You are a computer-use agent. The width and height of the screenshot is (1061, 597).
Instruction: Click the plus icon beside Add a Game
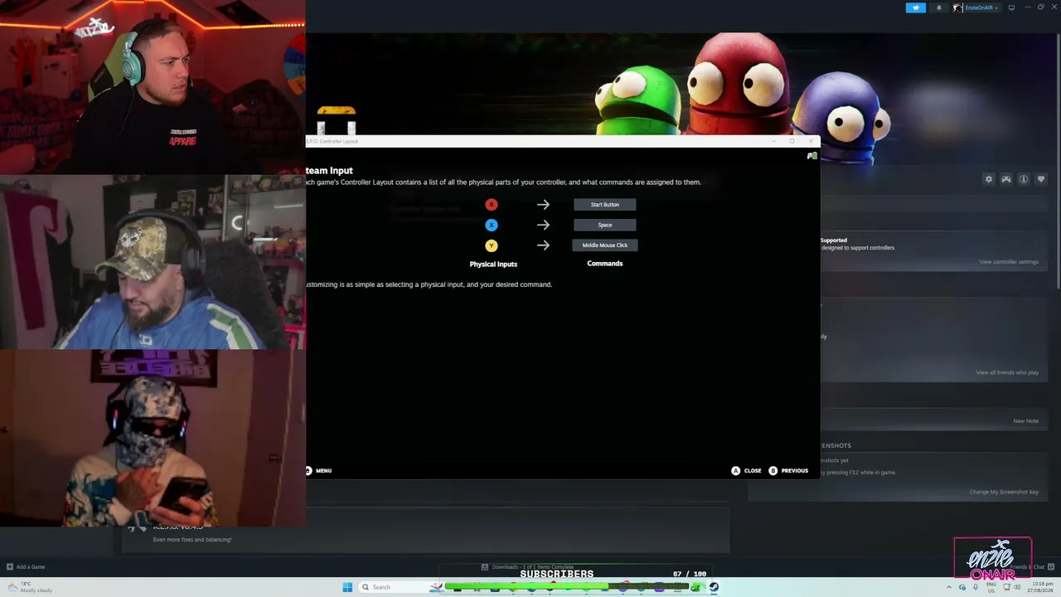(10, 567)
